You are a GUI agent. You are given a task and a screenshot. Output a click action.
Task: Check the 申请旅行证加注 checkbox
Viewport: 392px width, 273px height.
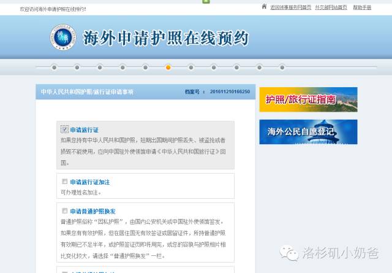coord(64,182)
